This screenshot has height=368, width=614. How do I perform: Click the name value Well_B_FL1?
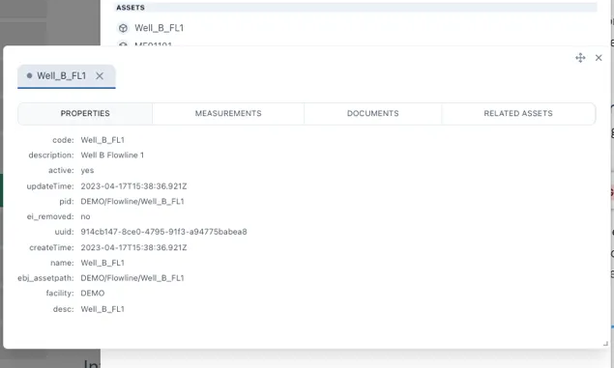pos(102,263)
